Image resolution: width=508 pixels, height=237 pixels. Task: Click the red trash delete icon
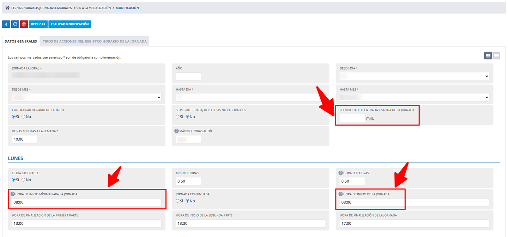[x=24, y=24]
